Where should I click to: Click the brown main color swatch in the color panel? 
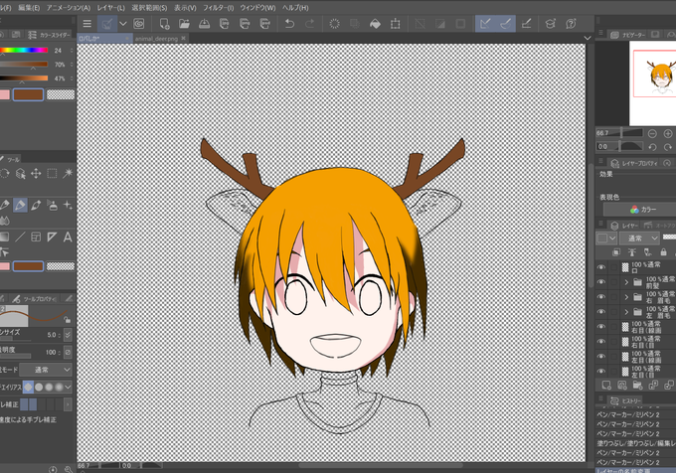(x=29, y=94)
